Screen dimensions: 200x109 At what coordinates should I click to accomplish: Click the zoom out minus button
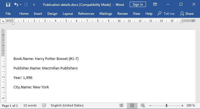[x=150, y=106]
